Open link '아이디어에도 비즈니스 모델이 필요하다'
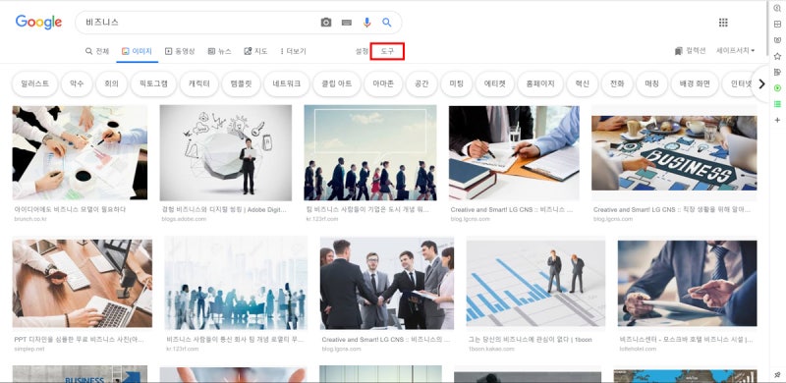This screenshot has height=383, width=786. point(70,209)
